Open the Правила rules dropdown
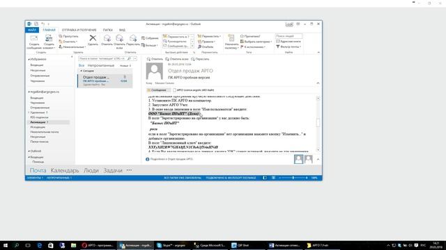This screenshot has width=446, height=250. pyautogui.click(x=206, y=42)
